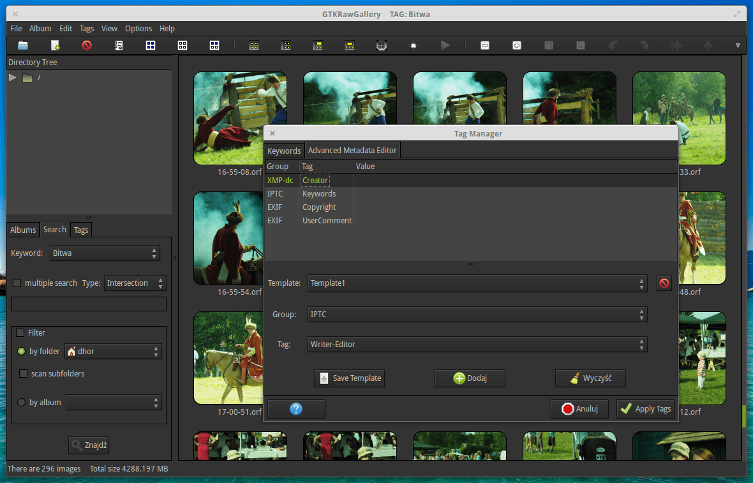Open the Keyword dropdown showing Bitwa
This screenshot has width=753, height=483.
105,253
